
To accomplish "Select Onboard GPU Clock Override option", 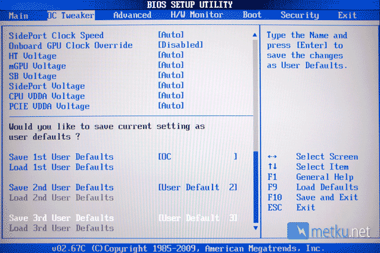I will 71,46.
